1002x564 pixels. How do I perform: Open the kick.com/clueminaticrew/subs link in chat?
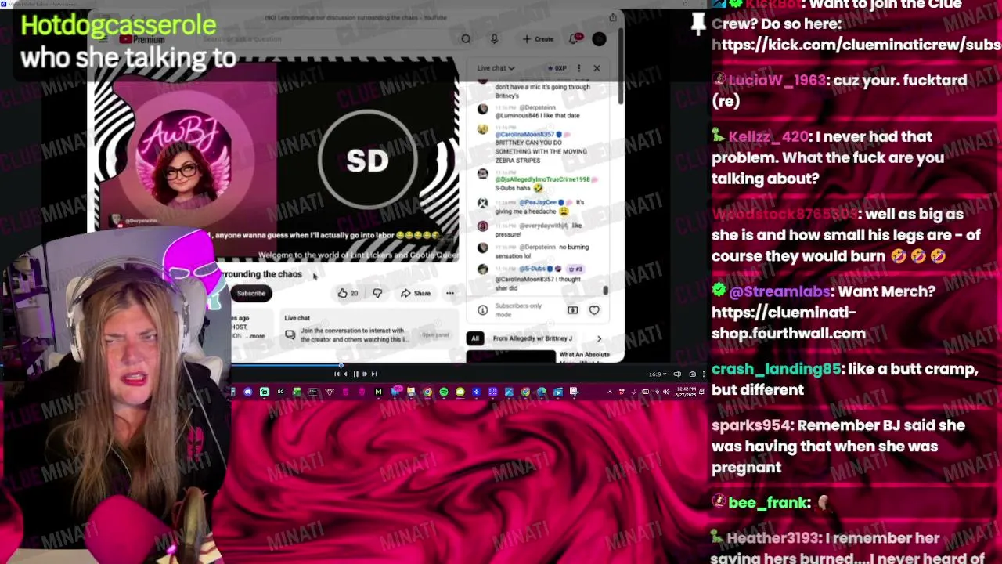pos(856,45)
